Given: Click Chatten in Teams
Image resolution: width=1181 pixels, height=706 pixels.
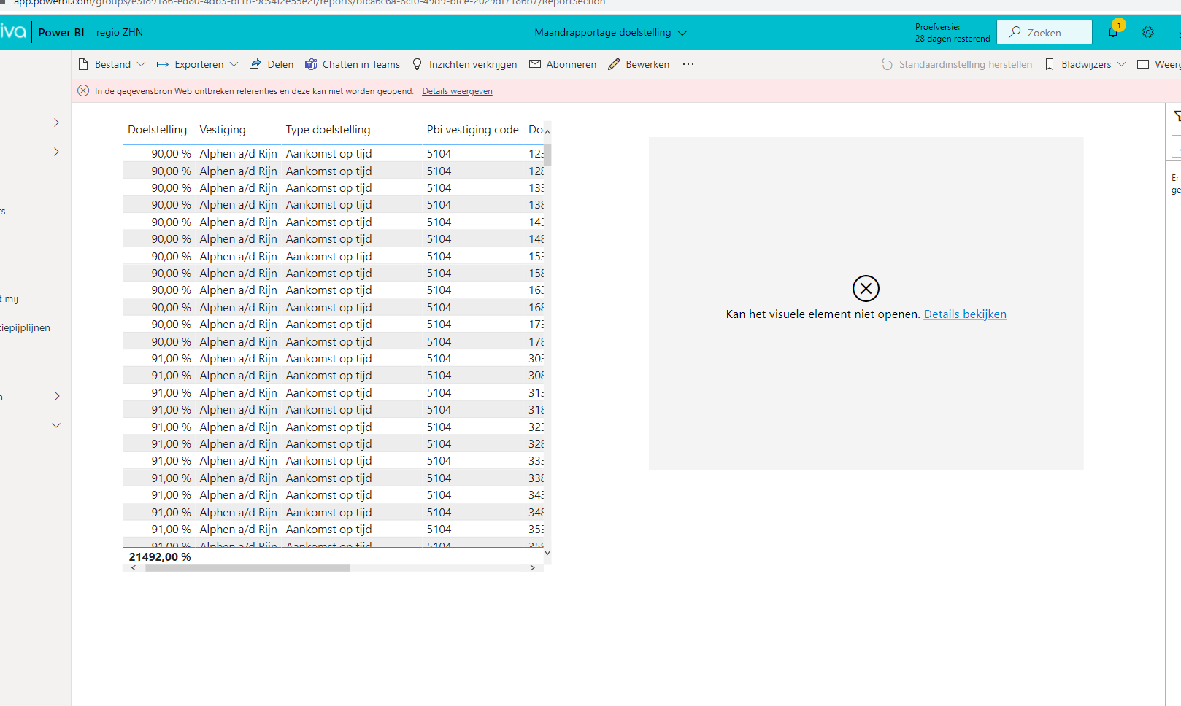Looking at the screenshot, I should (353, 64).
